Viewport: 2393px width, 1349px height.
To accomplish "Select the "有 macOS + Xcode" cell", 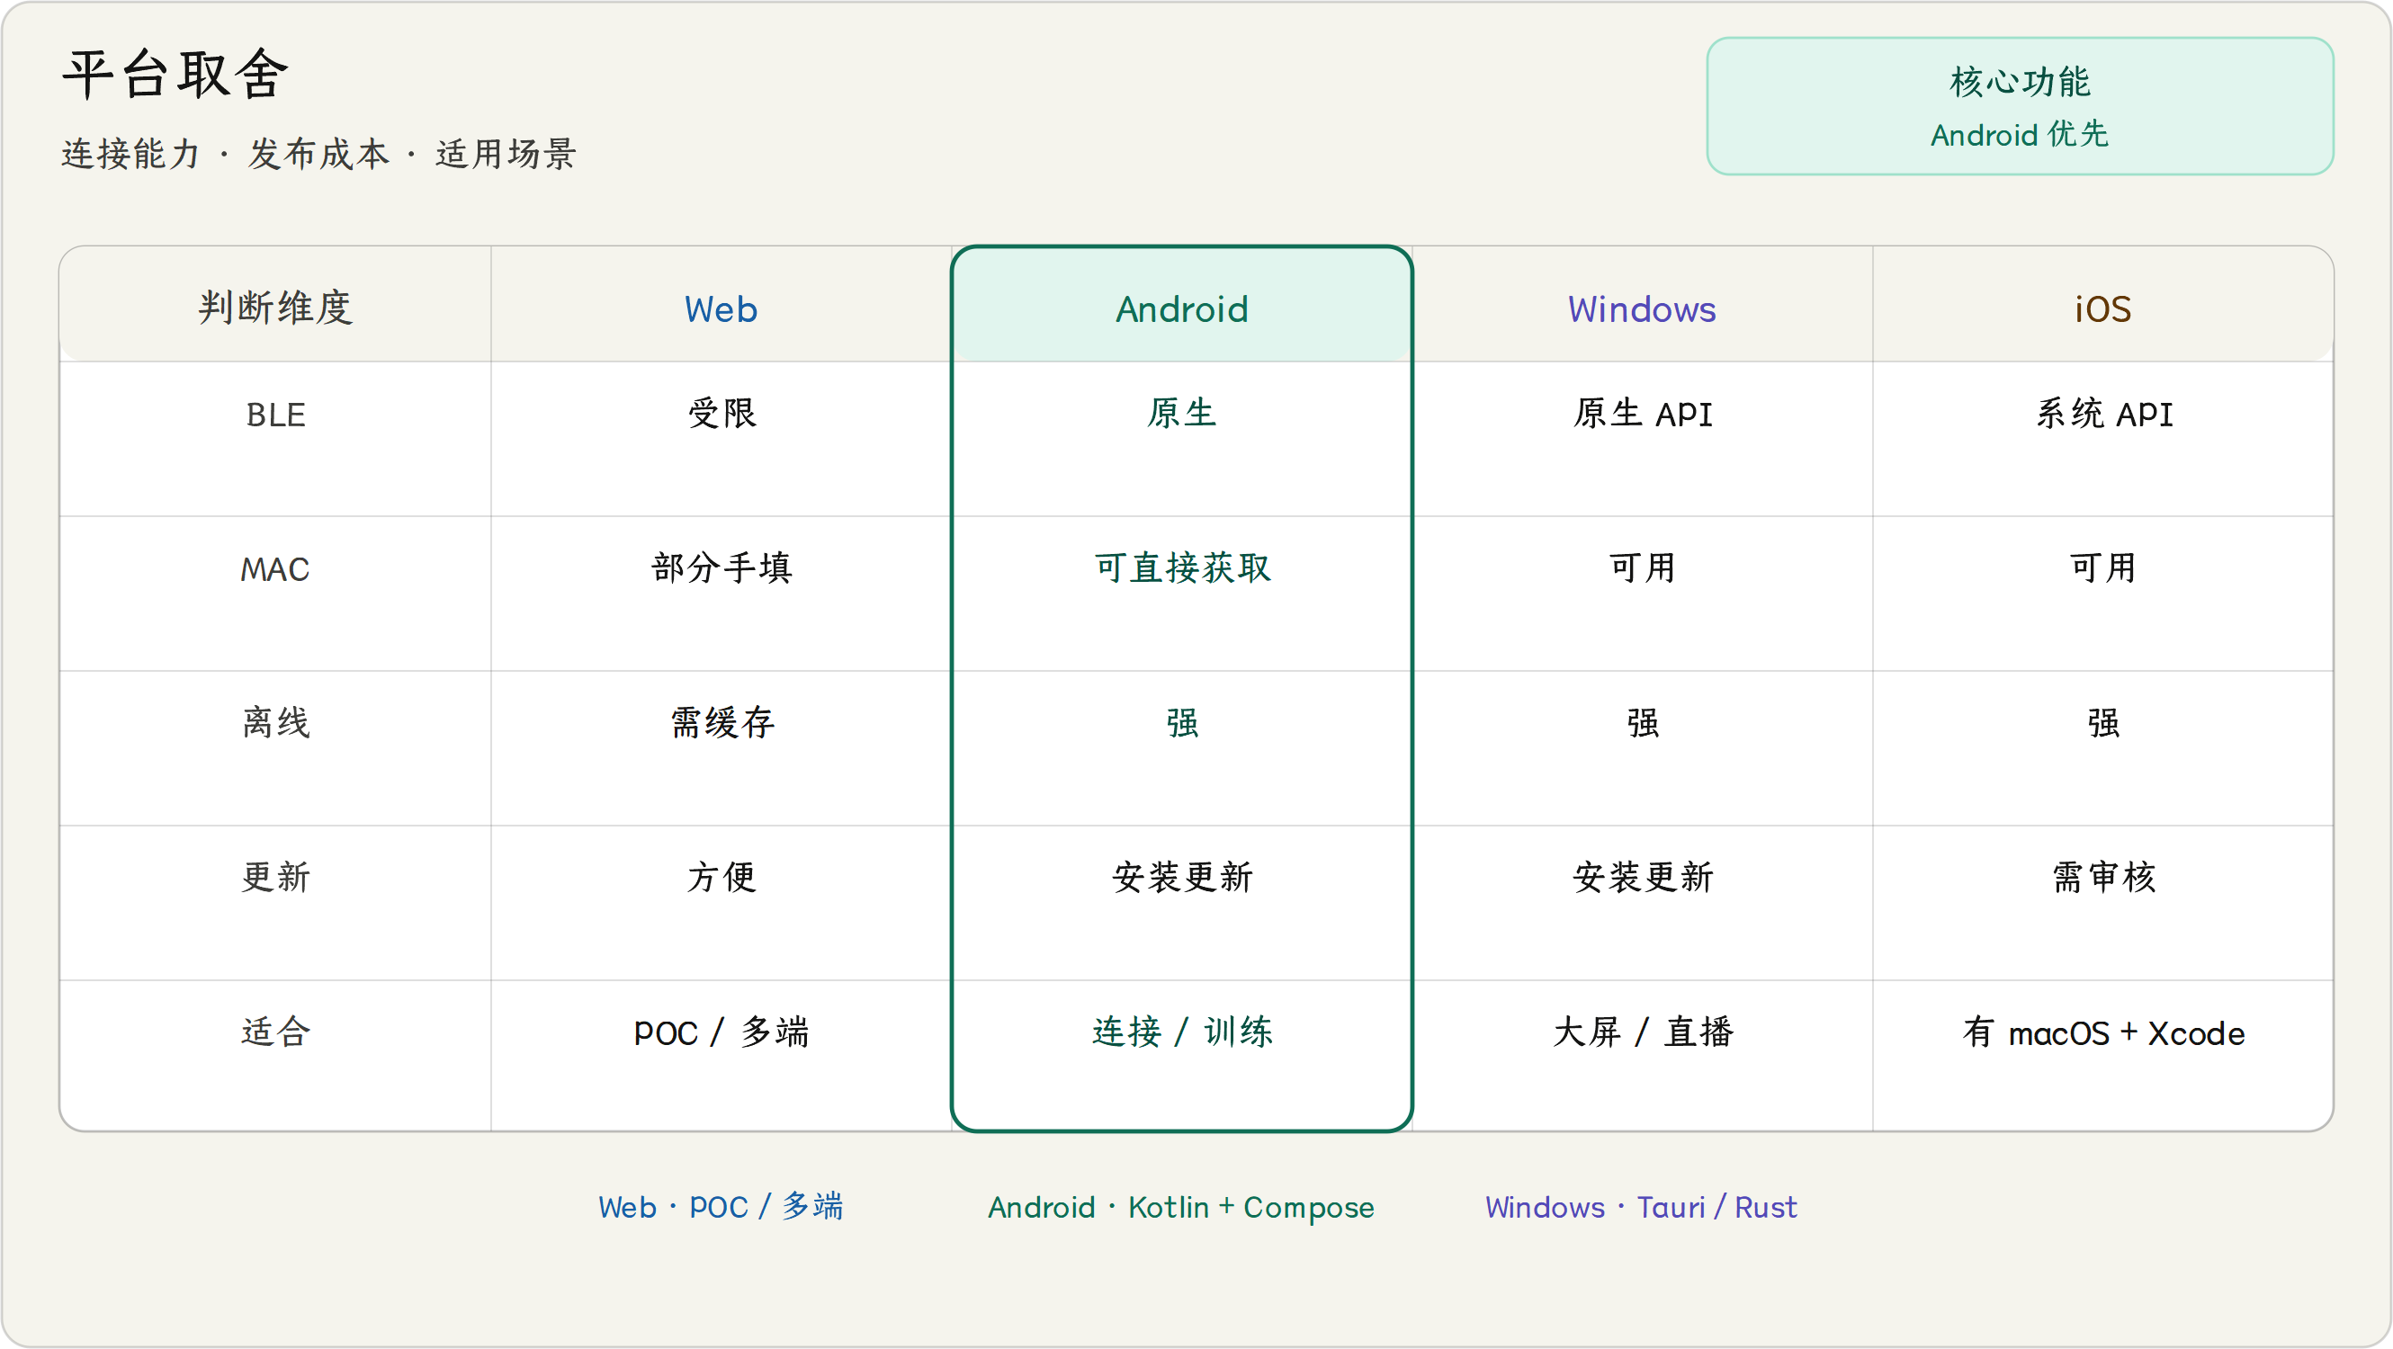I will tap(2103, 1032).
